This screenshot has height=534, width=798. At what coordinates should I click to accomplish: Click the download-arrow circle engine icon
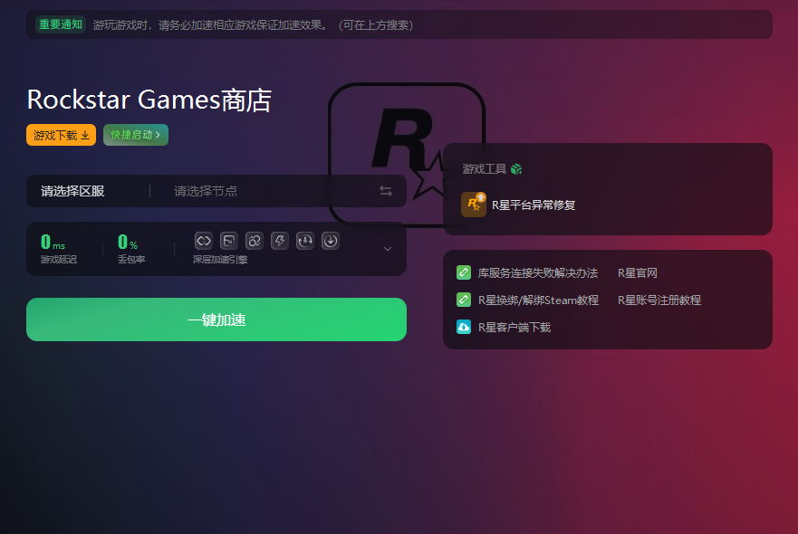[x=331, y=241]
